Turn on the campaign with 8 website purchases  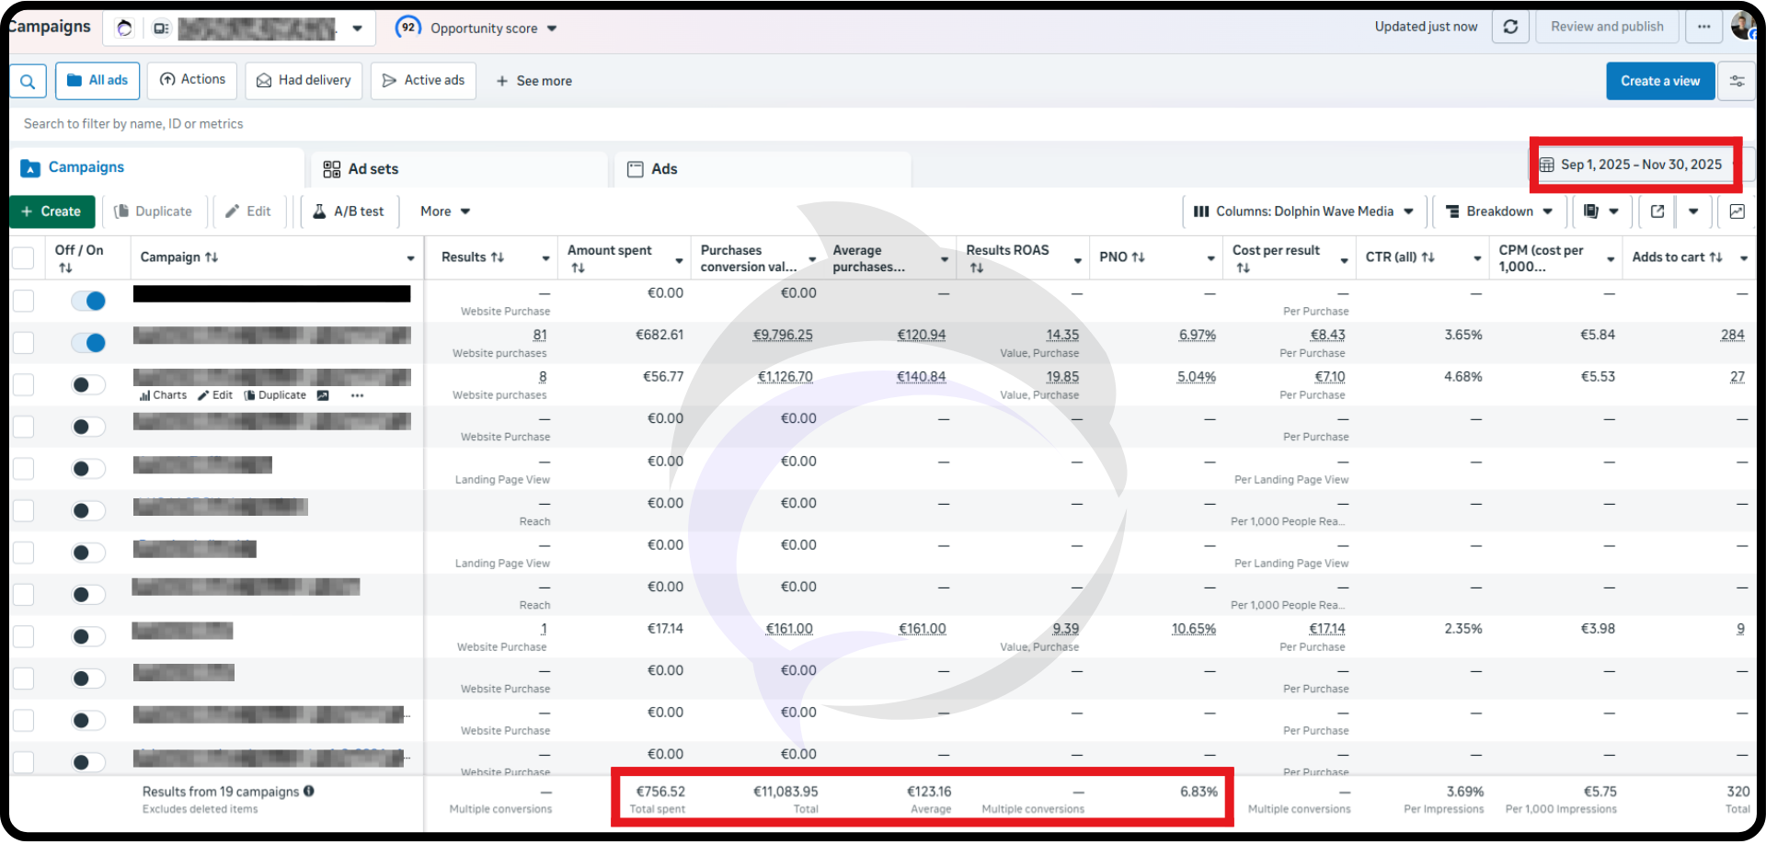point(88,384)
